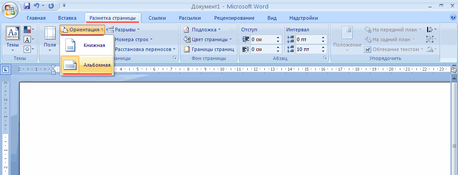Open the Темы themes gallery

pos(13,39)
